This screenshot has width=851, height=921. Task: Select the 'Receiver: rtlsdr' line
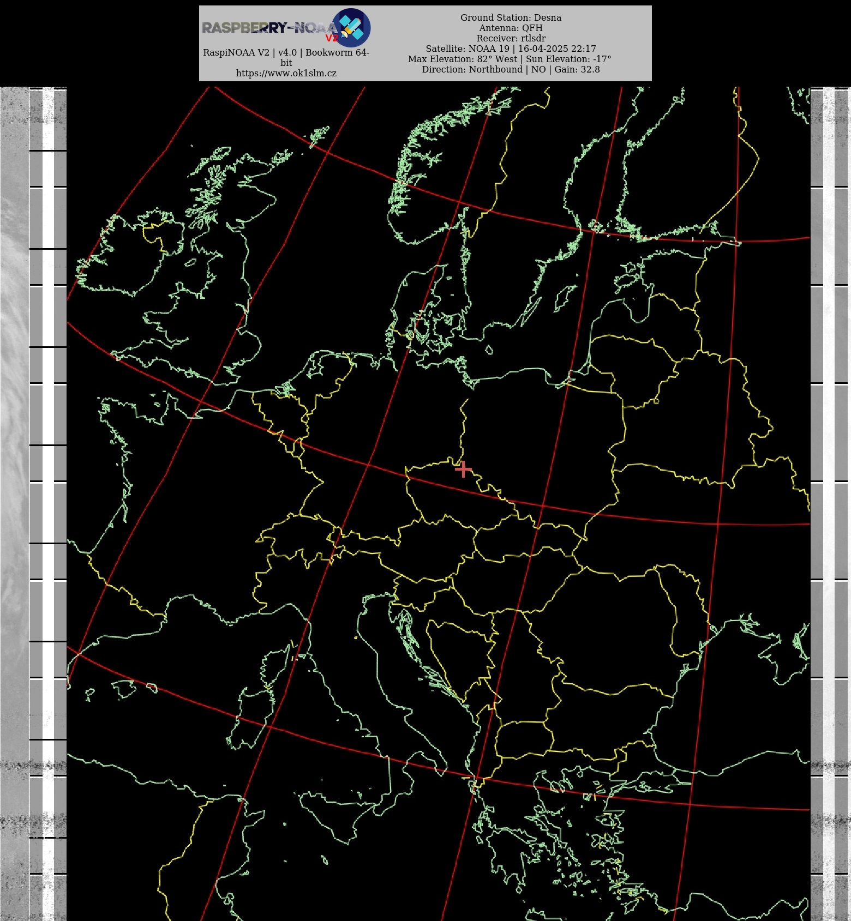point(511,38)
